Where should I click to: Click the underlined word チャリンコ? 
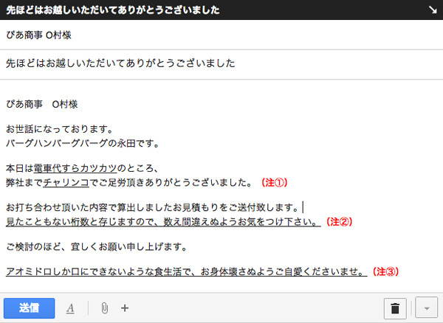66,181
